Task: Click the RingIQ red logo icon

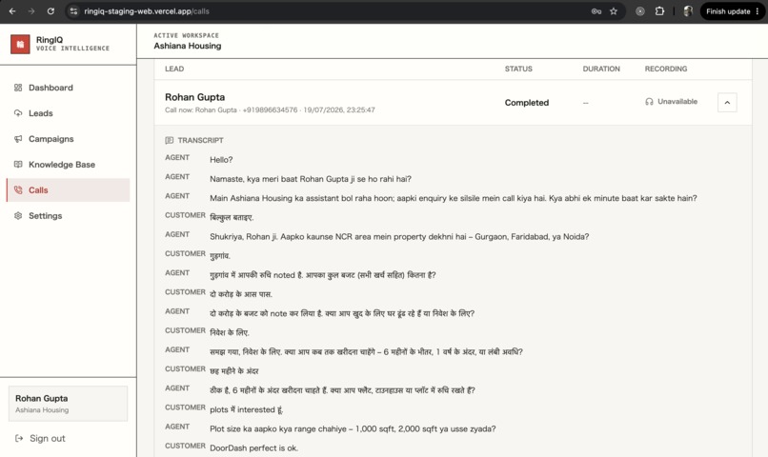Action: (20, 44)
